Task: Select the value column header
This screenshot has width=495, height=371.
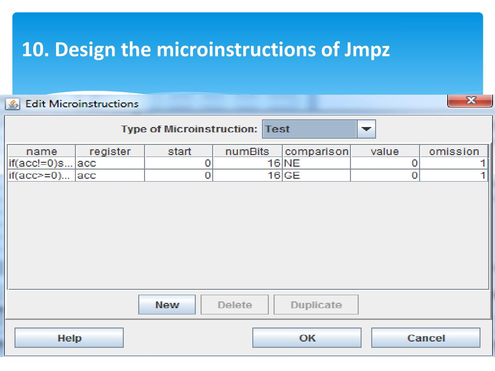Action: [x=385, y=151]
